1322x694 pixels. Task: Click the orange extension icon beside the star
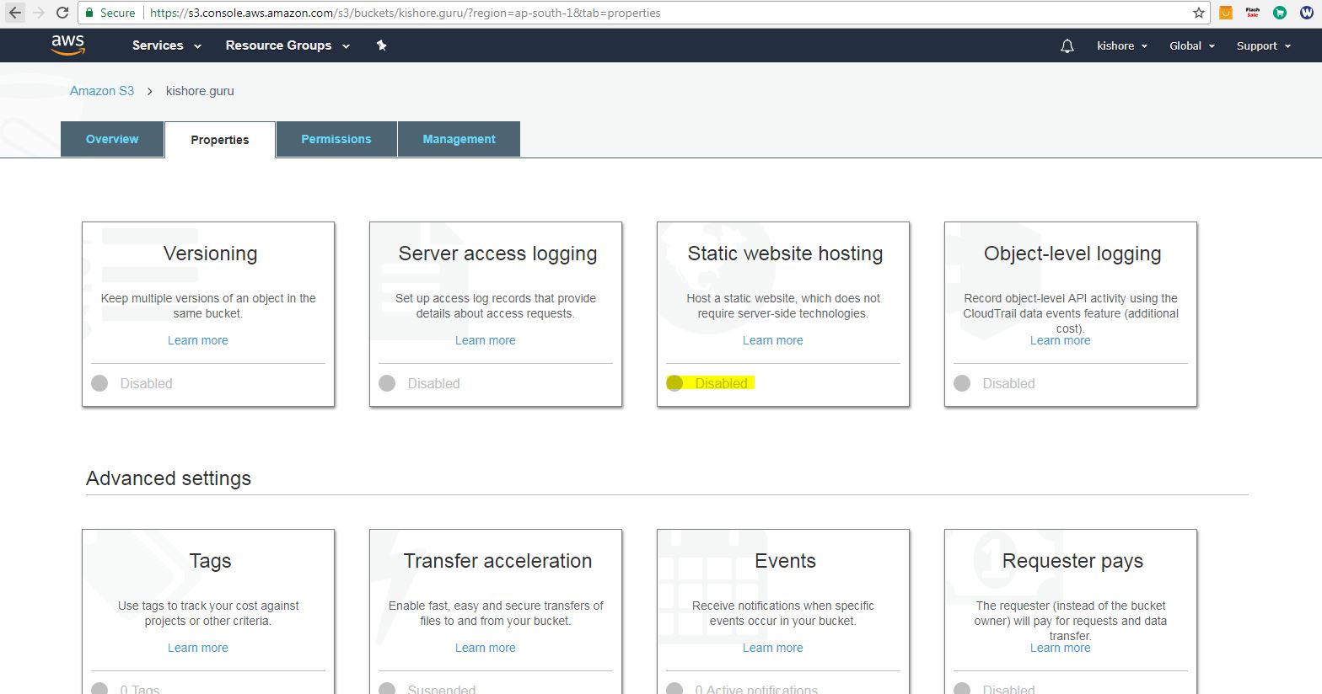1226,13
